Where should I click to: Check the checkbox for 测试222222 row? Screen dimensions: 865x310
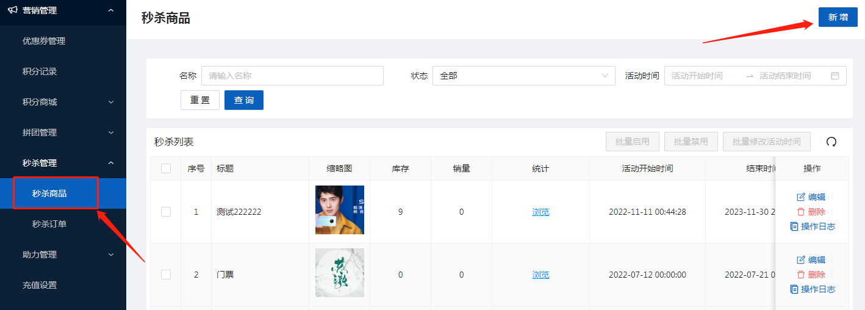[x=166, y=212]
